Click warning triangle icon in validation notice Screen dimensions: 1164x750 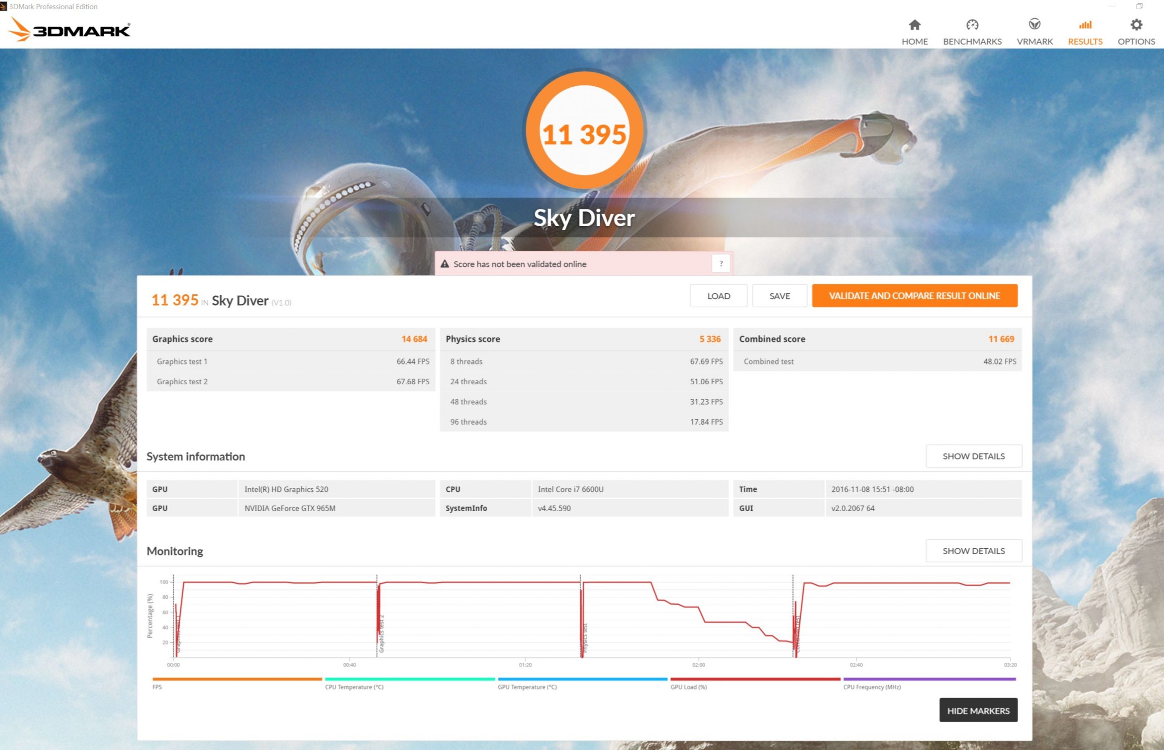(x=445, y=264)
